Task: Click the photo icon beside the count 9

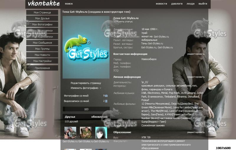Action: click(x=106, y=96)
